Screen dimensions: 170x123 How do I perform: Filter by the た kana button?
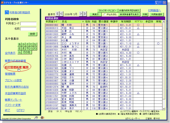31,44
